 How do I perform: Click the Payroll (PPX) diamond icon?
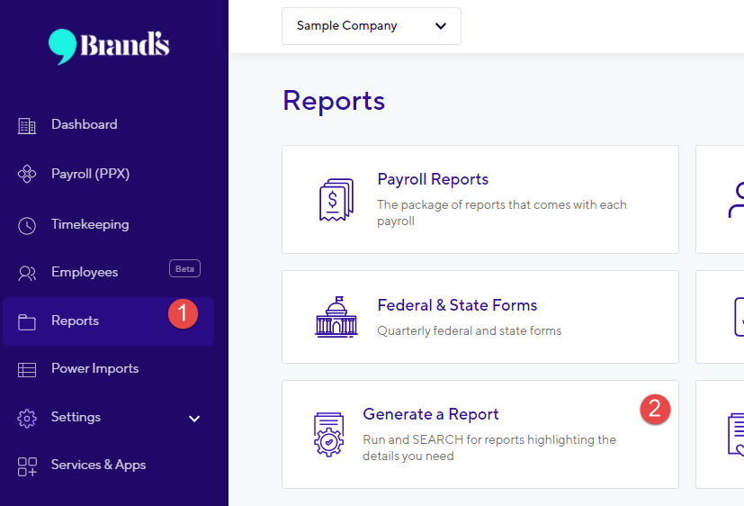pos(27,174)
